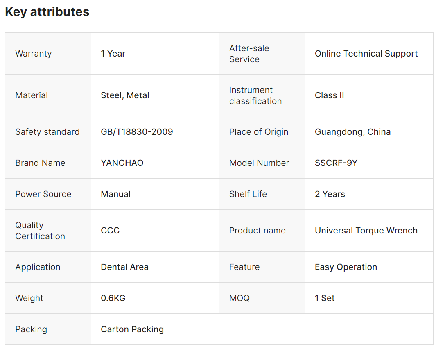Viewport: 436px width, 349px height.
Task: Select the Dental Area application value
Action: tap(124, 267)
